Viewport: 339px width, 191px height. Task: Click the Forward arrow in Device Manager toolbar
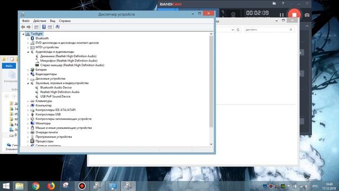(x=29, y=27)
